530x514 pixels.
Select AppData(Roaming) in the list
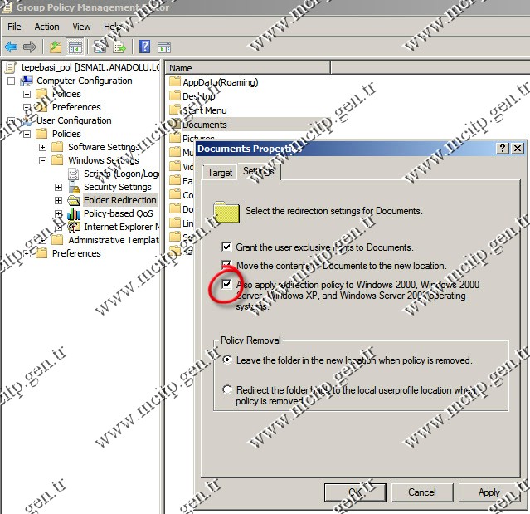[221, 82]
